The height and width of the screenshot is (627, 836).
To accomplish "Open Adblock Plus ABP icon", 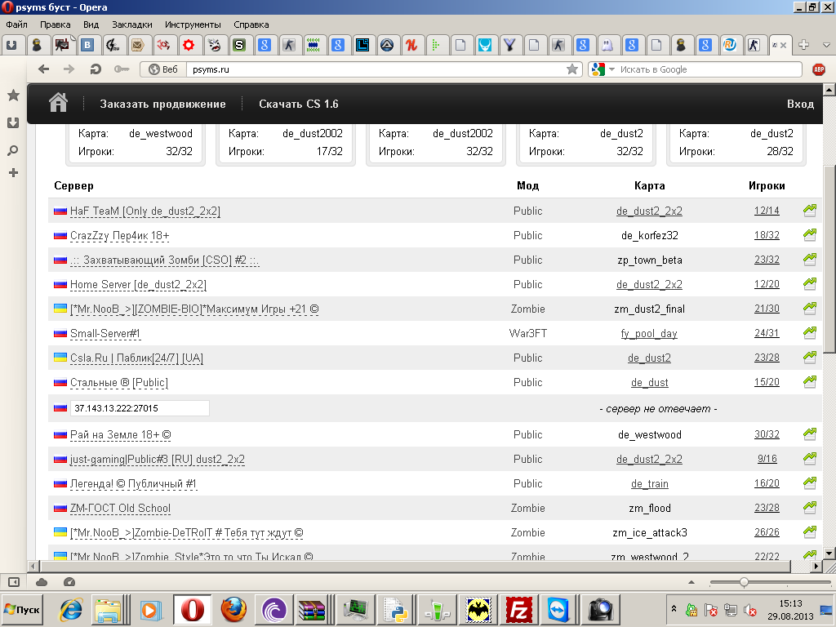I will (x=818, y=69).
